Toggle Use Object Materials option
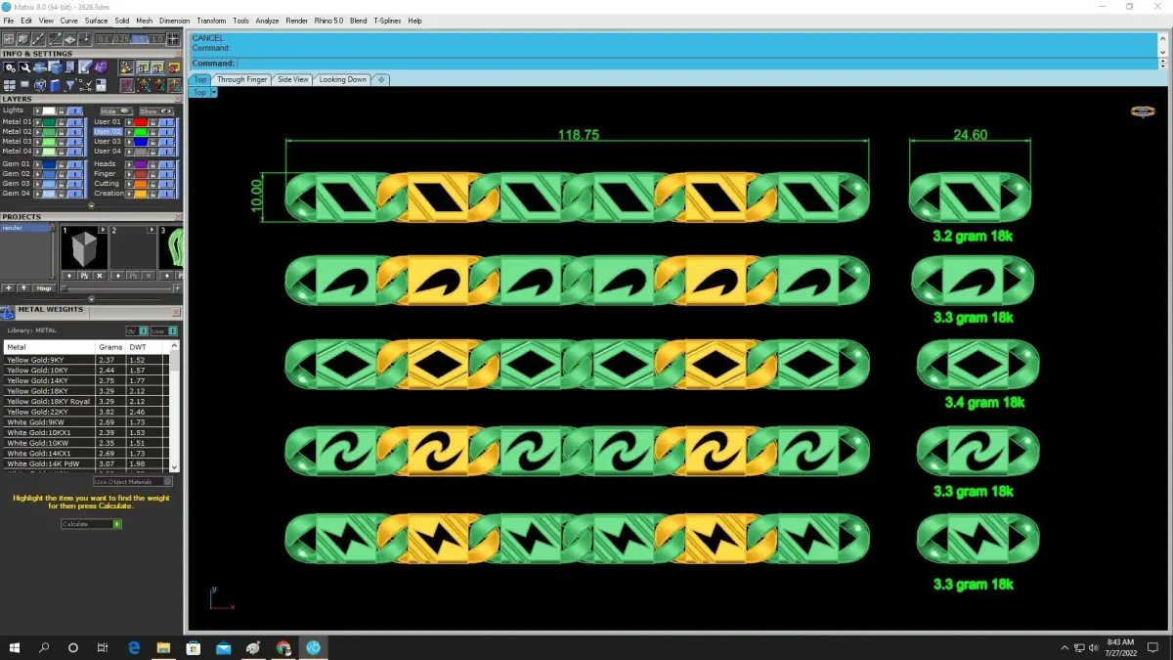This screenshot has width=1173, height=660. [133, 481]
